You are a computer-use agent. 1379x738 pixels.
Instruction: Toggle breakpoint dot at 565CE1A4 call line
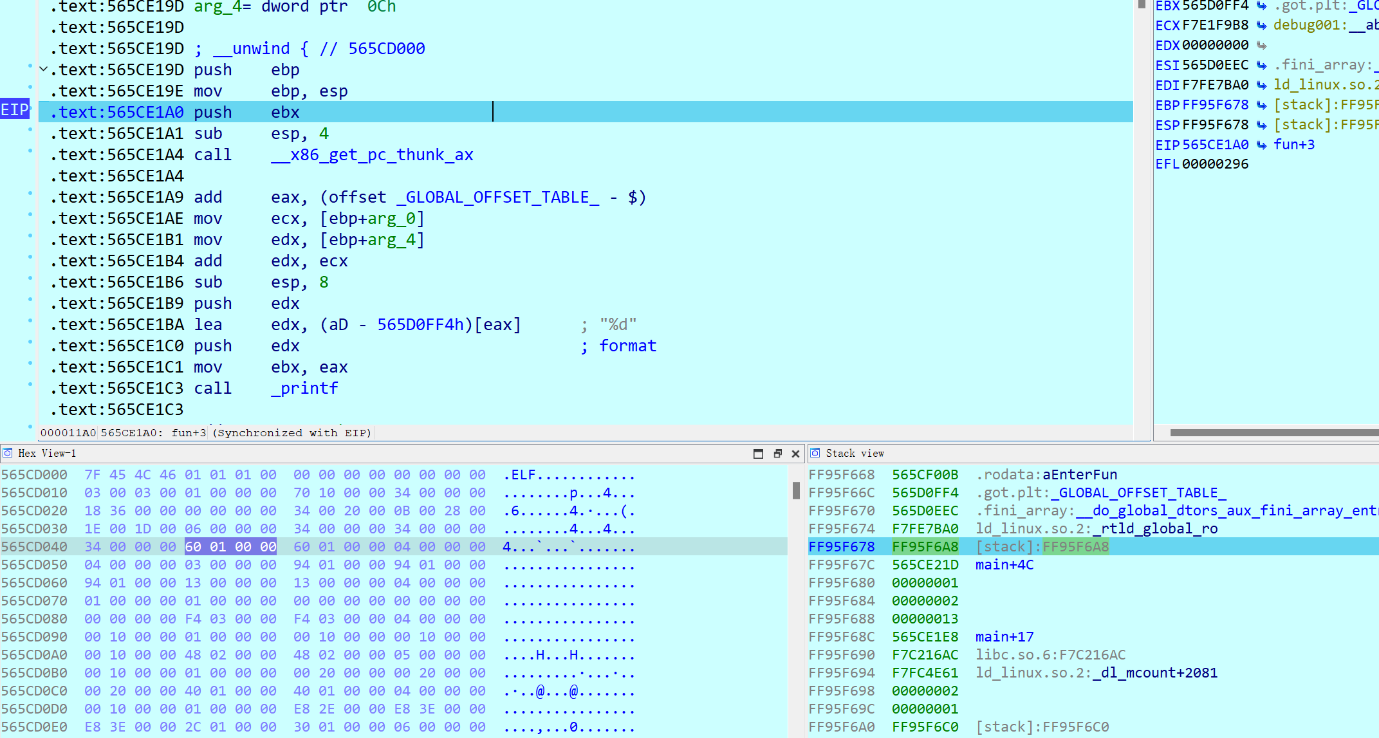pos(30,151)
